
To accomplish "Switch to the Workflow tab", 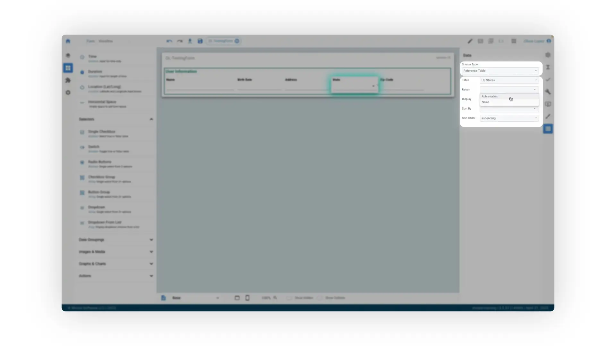I will coord(106,41).
